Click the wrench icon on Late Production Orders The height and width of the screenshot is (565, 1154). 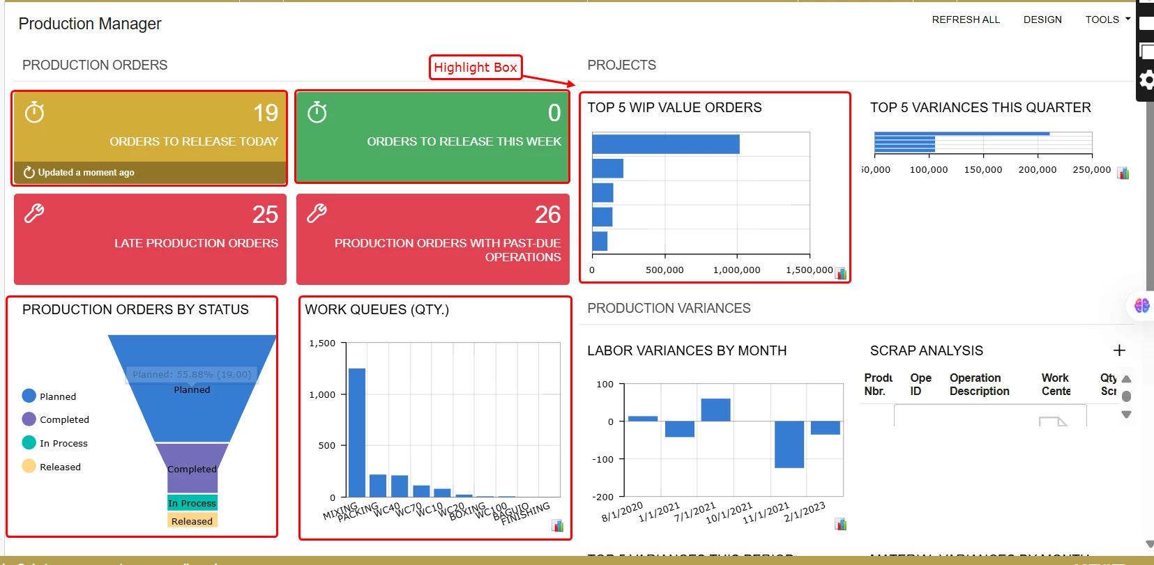[34, 213]
